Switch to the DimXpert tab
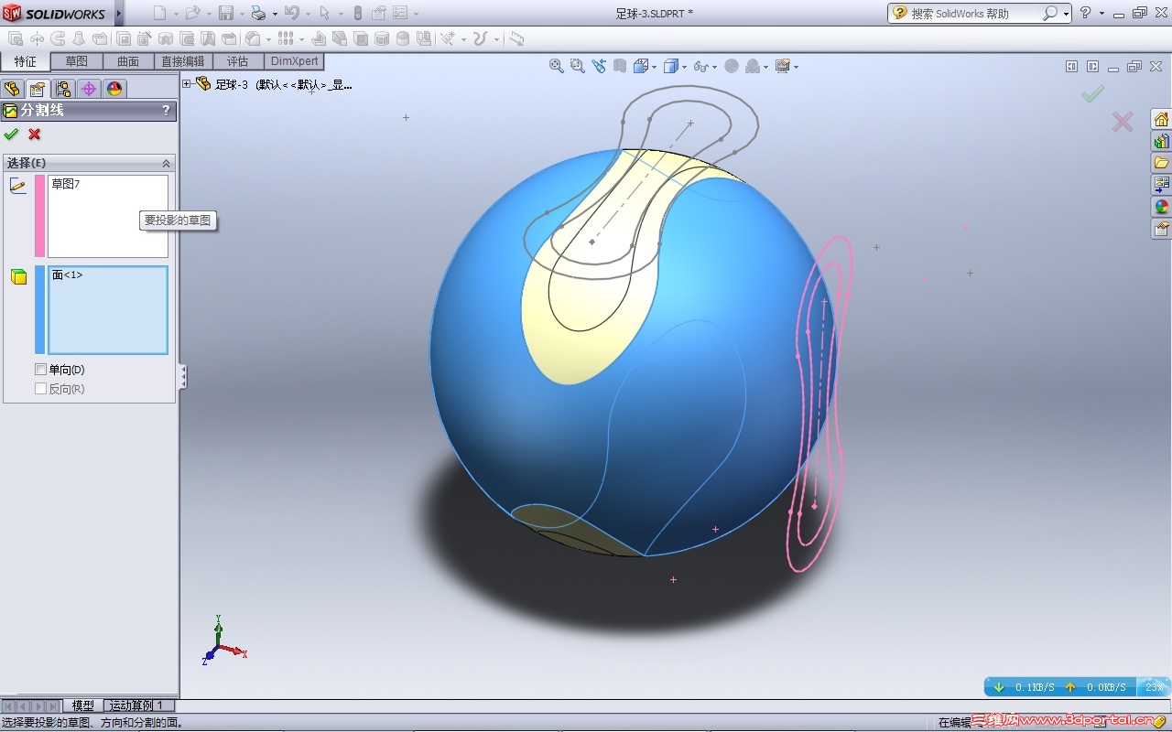 [x=294, y=61]
